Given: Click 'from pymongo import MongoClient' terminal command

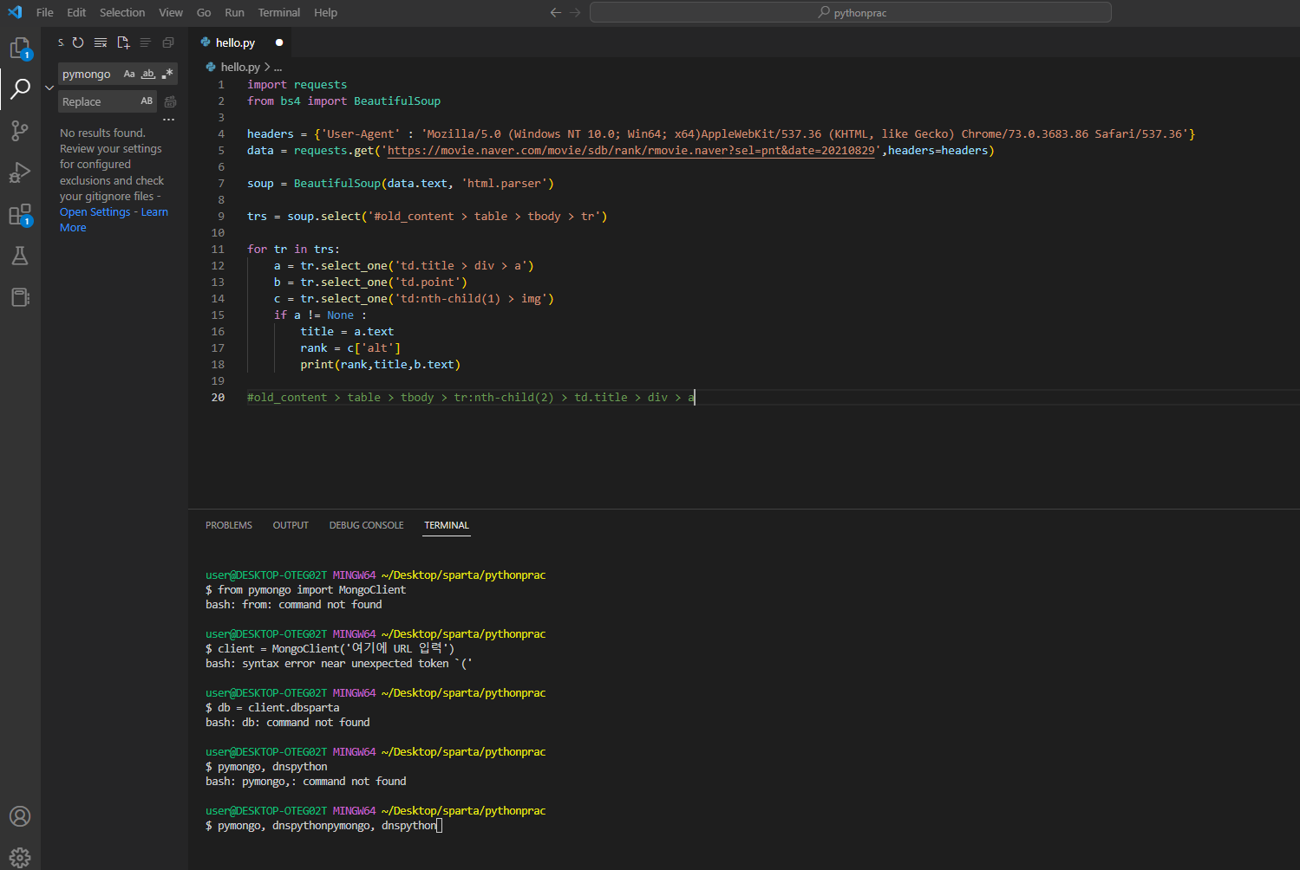Looking at the screenshot, I should [311, 590].
